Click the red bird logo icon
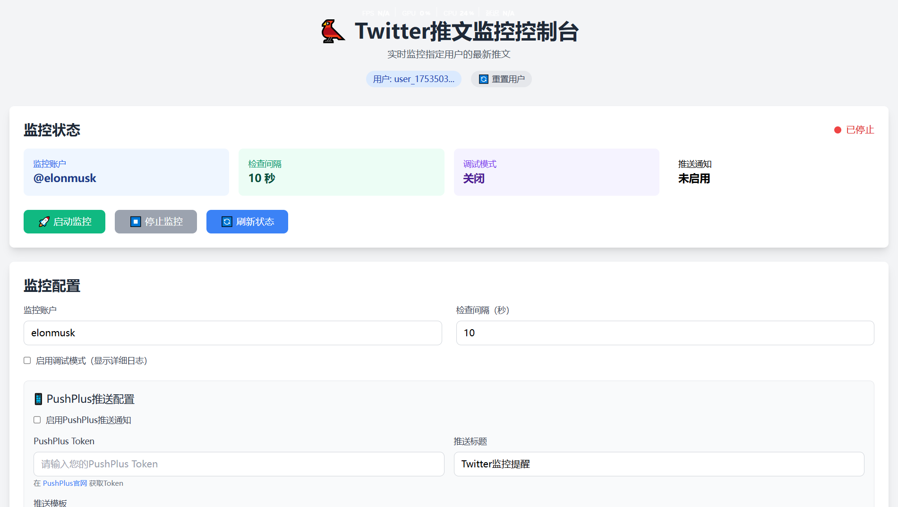Viewport: 898px width, 507px height. (x=333, y=32)
